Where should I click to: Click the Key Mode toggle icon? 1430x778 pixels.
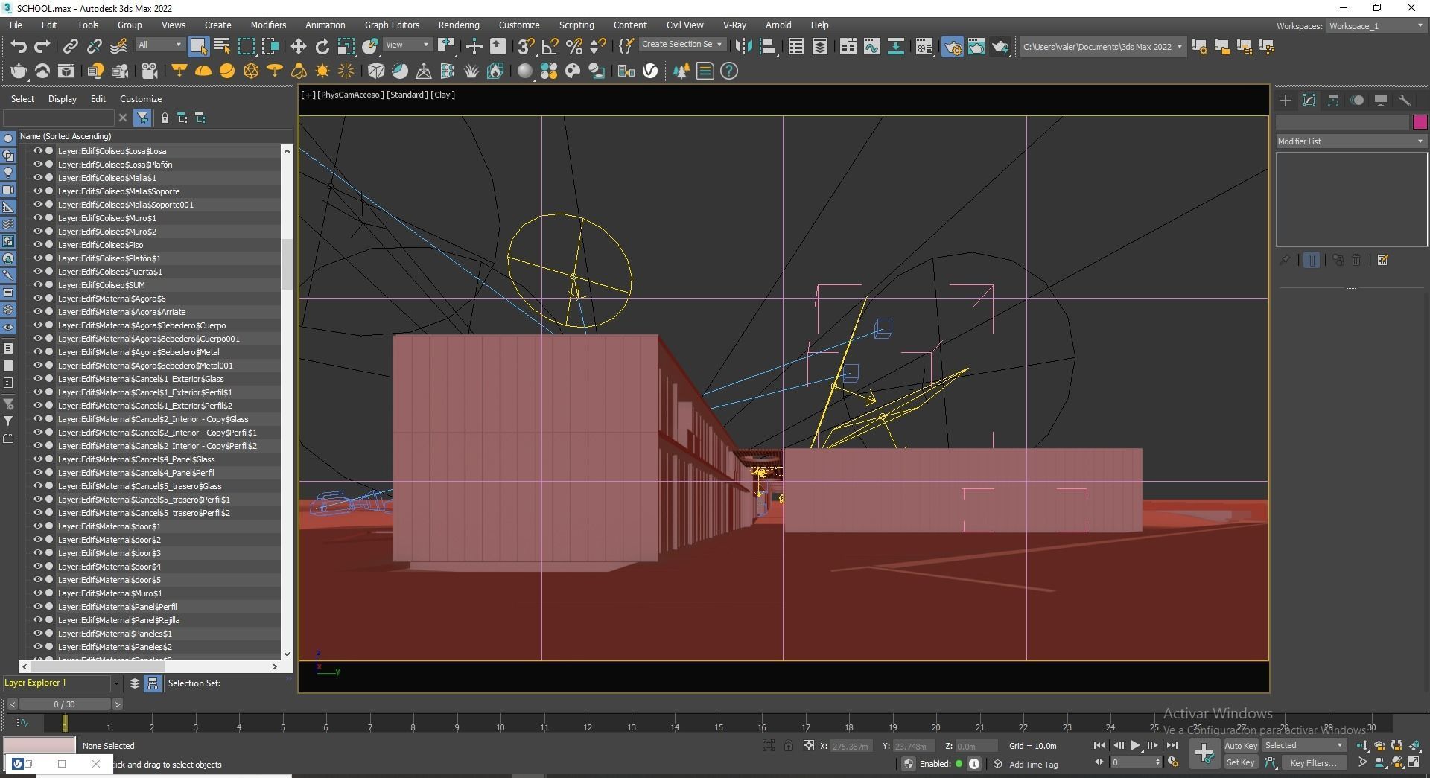(x=1099, y=762)
